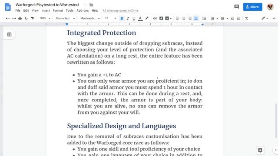
Task: Click All changes saved in Drive link
Action: pos(121,10)
